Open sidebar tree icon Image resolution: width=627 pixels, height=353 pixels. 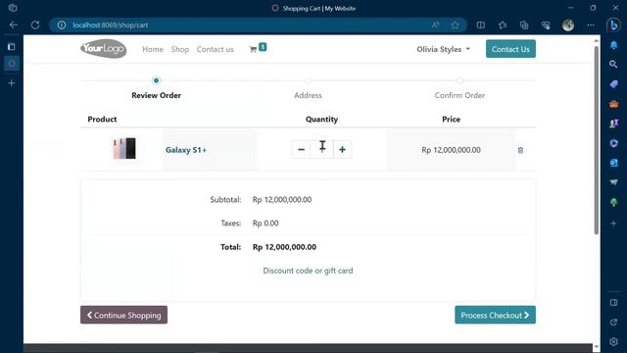pos(614,202)
